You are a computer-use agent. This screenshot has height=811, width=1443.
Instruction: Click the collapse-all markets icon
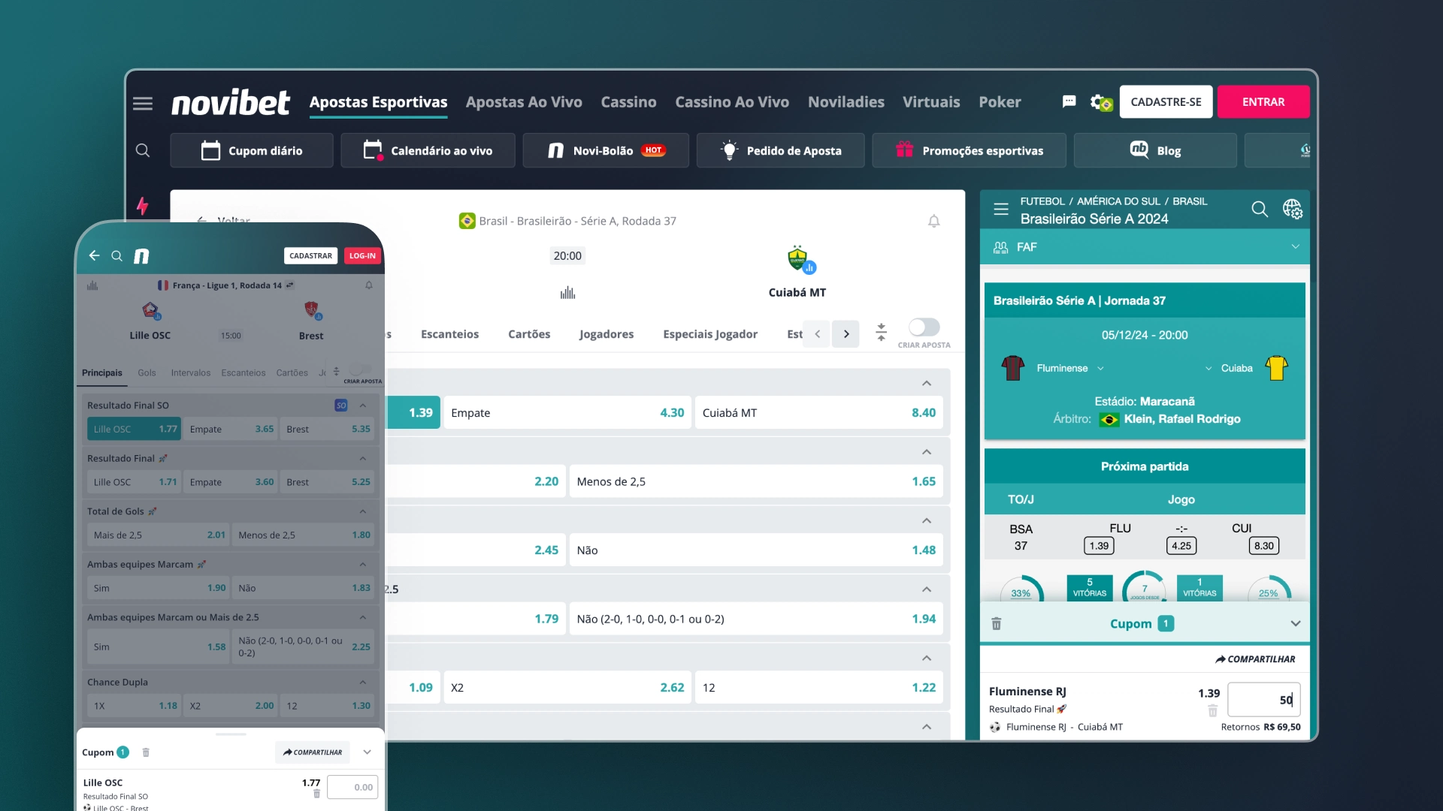click(881, 332)
